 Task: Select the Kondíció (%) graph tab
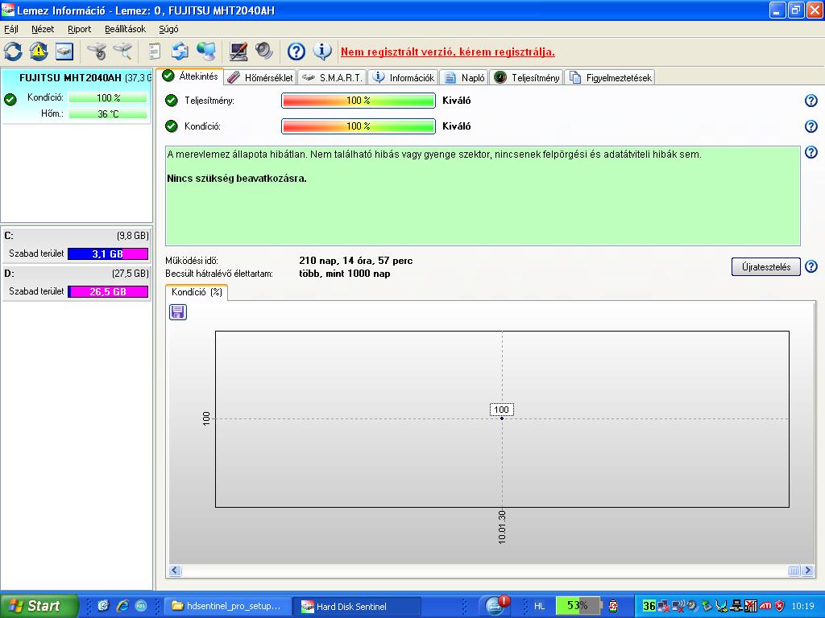tap(197, 292)
